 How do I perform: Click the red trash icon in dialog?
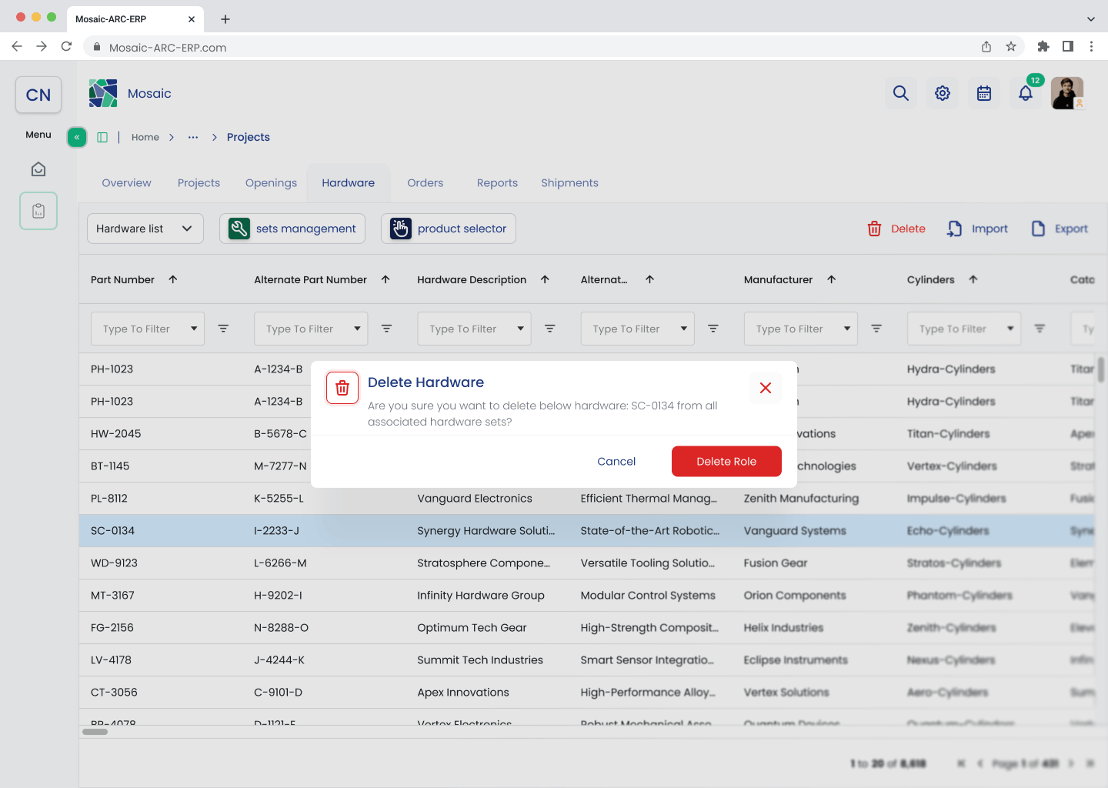[x=342, y=388]
